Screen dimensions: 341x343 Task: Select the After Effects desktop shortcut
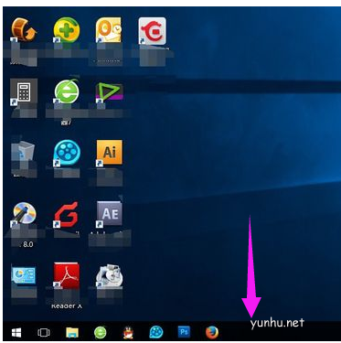pyautogui.click(x=110, y=214)
